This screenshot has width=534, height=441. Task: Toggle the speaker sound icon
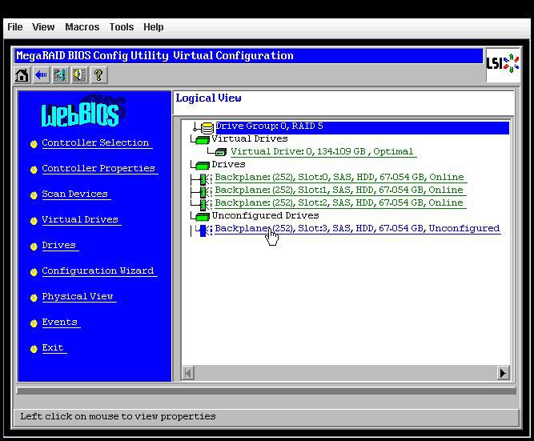tap(79, 75)
